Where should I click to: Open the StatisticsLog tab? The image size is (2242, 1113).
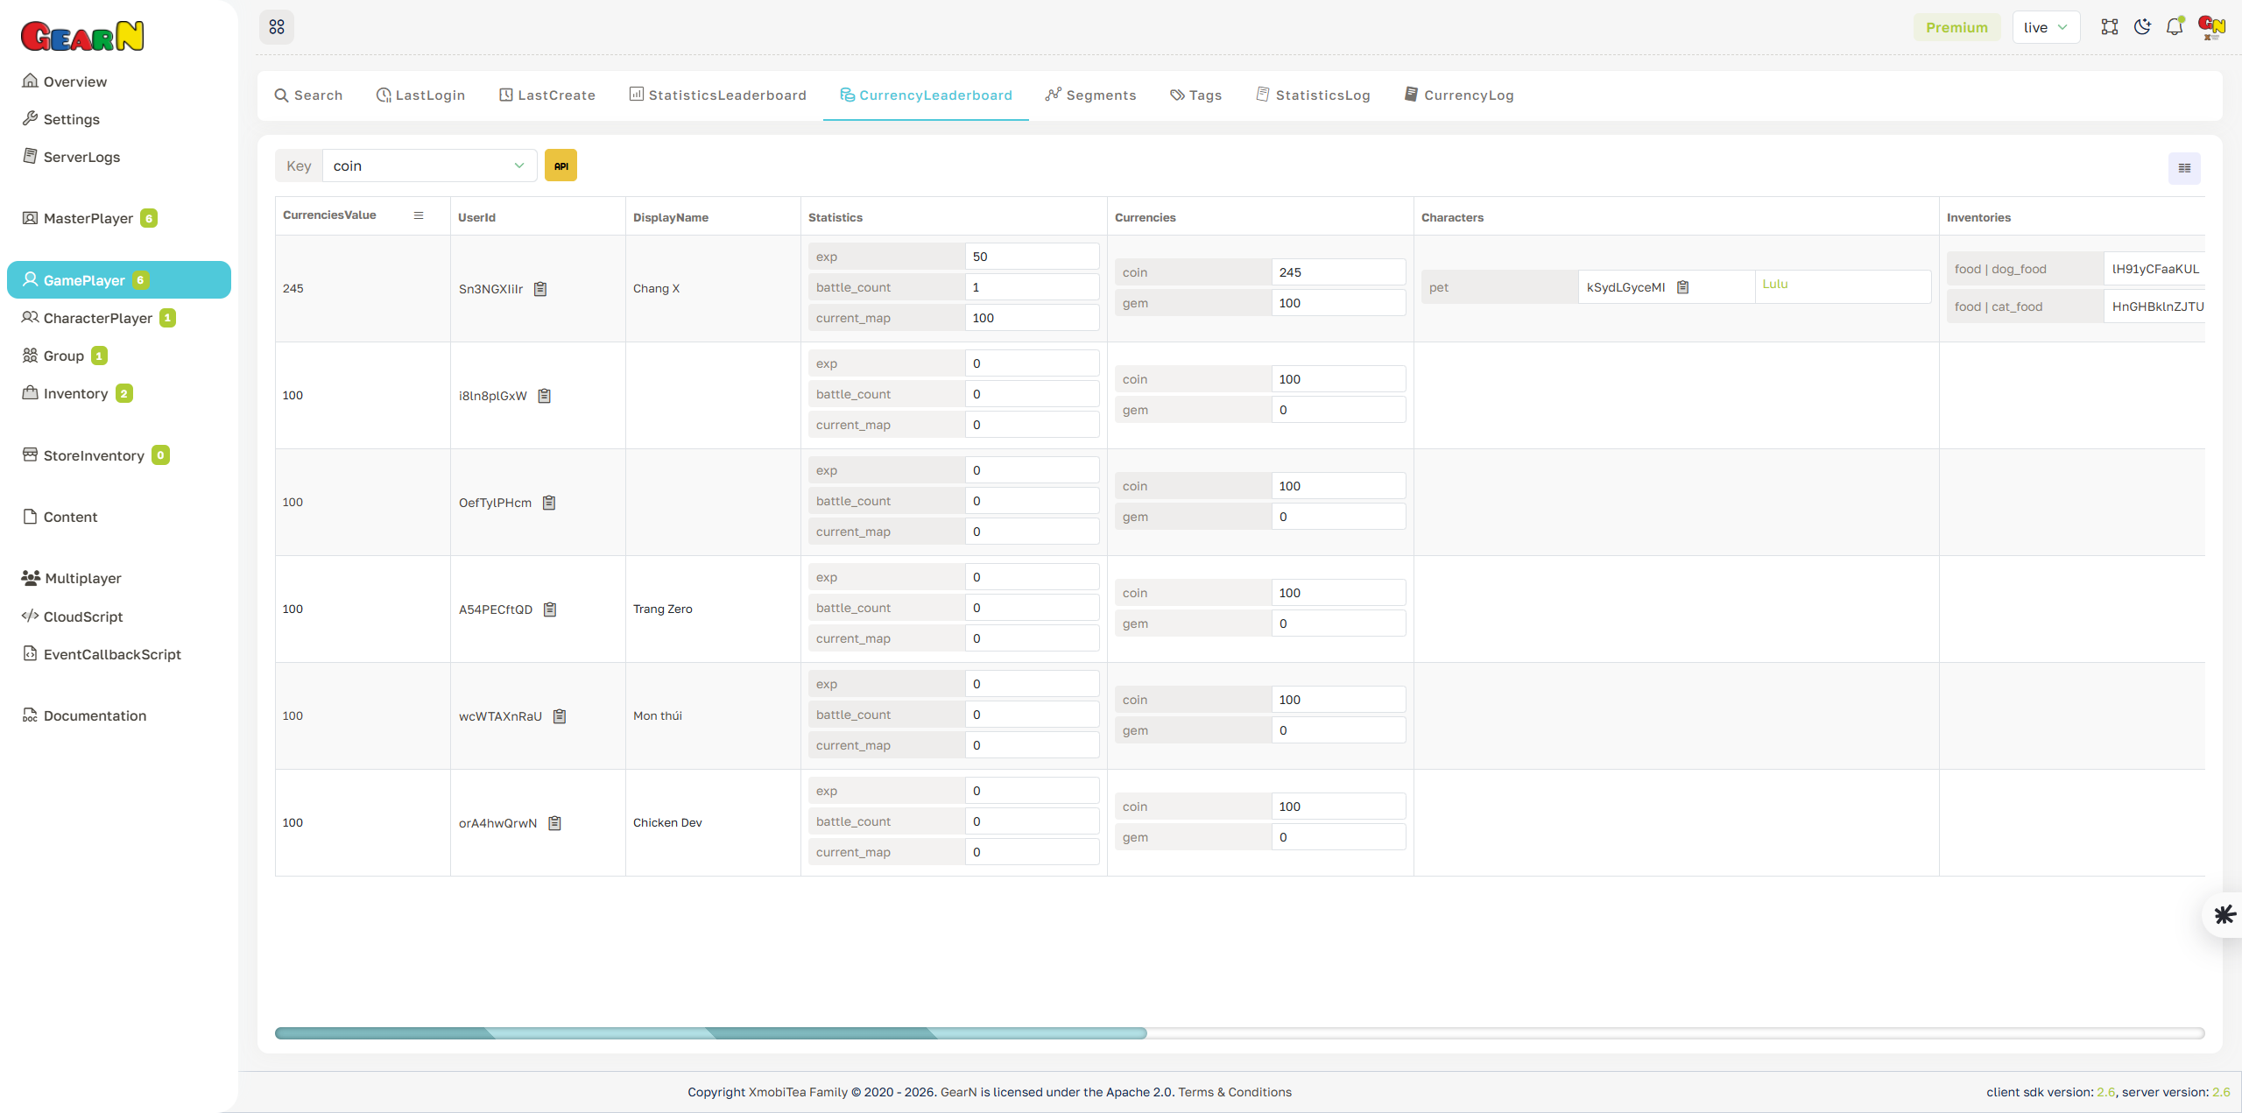[x=1313, y=95]
